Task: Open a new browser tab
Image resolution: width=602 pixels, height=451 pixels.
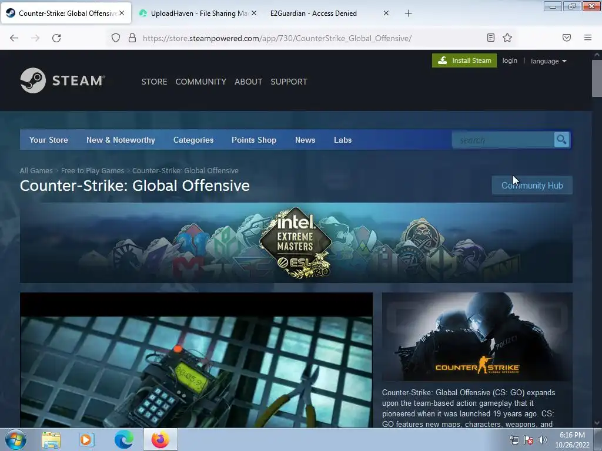Action: [408, 14]
